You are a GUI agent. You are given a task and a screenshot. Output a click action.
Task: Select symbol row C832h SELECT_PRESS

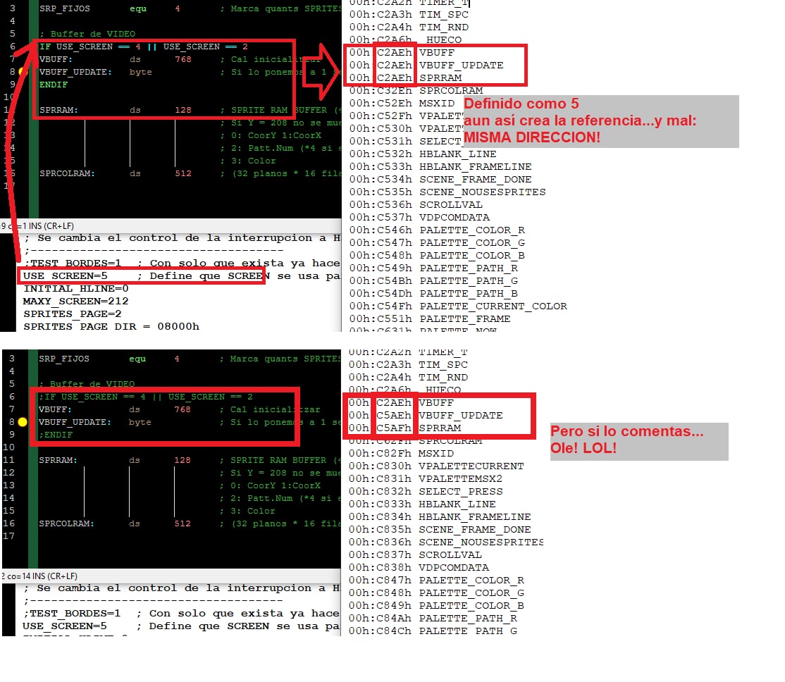click(x=426, y=491)
